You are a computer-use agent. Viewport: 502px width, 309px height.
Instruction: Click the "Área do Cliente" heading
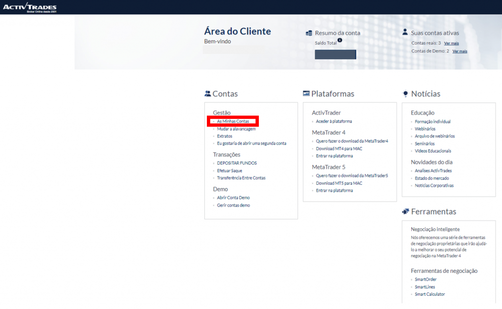pos(238,31)
